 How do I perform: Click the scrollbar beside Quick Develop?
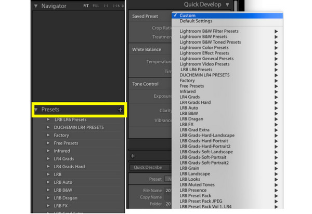click(x=236, y=6)
